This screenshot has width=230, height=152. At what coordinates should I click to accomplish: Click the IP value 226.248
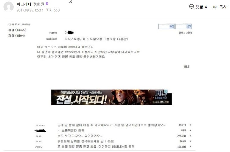(182, 136)
